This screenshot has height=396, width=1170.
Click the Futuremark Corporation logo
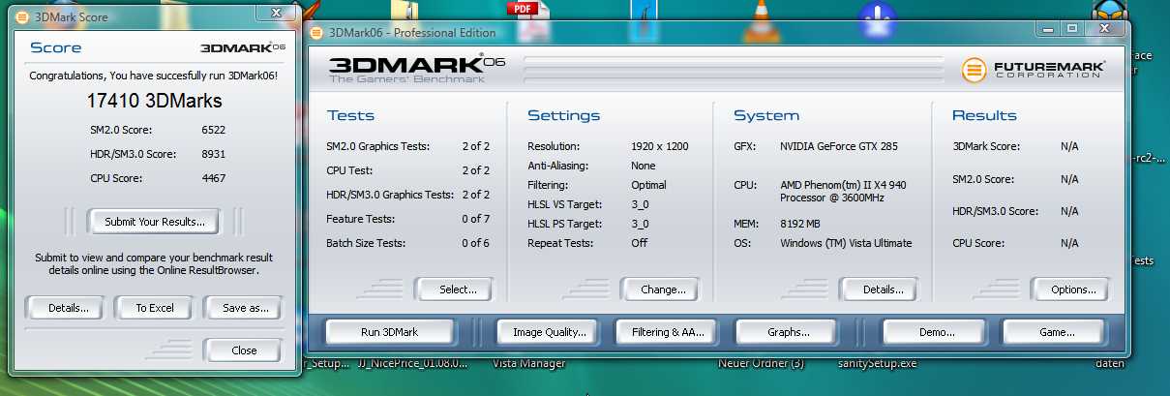coord(1034,70)
